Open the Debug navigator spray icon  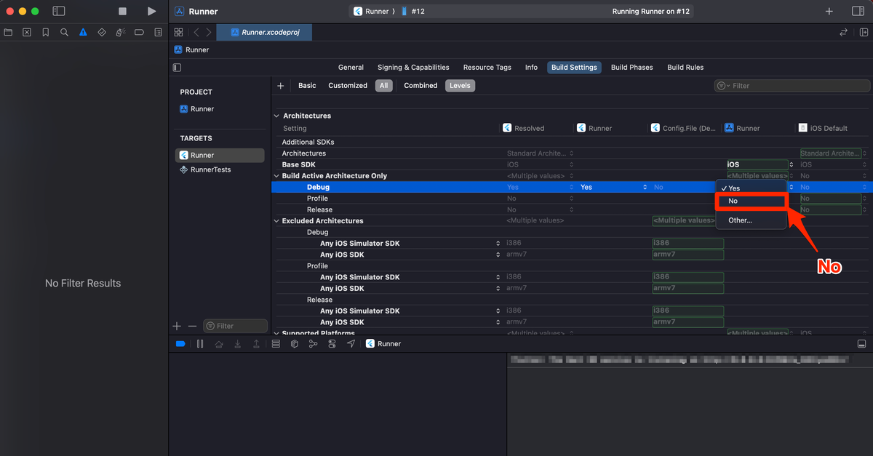[121, 33]
